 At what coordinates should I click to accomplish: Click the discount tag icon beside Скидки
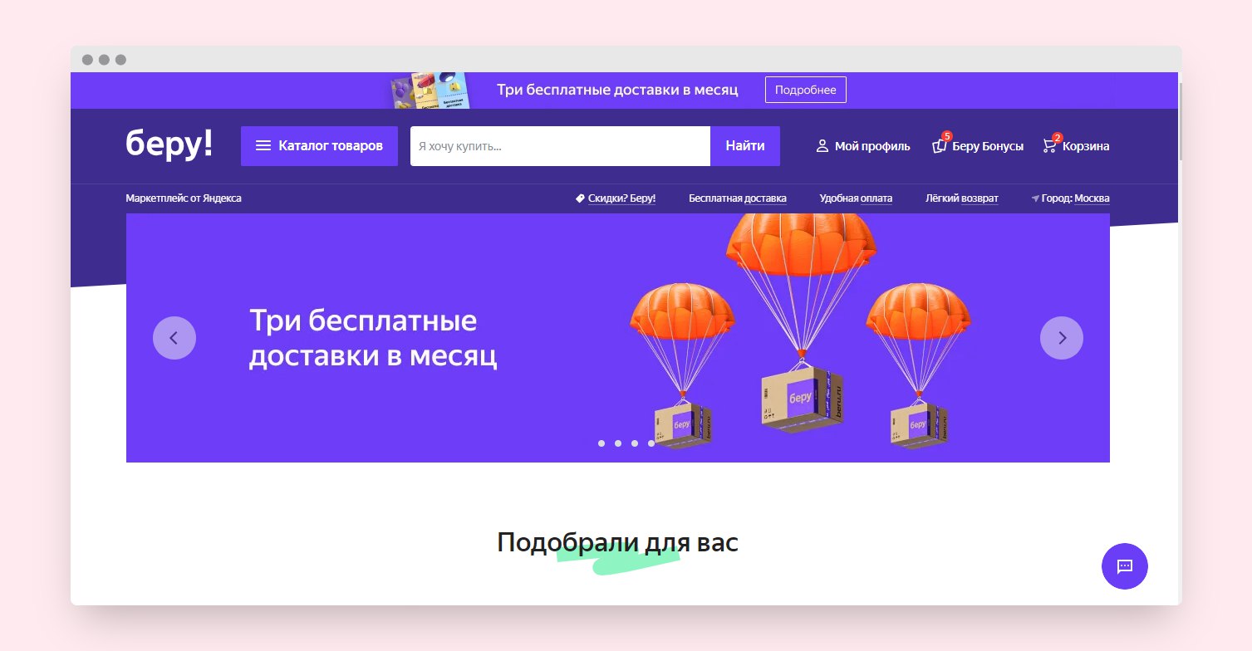pyautogui.click(x=580, y=198)
